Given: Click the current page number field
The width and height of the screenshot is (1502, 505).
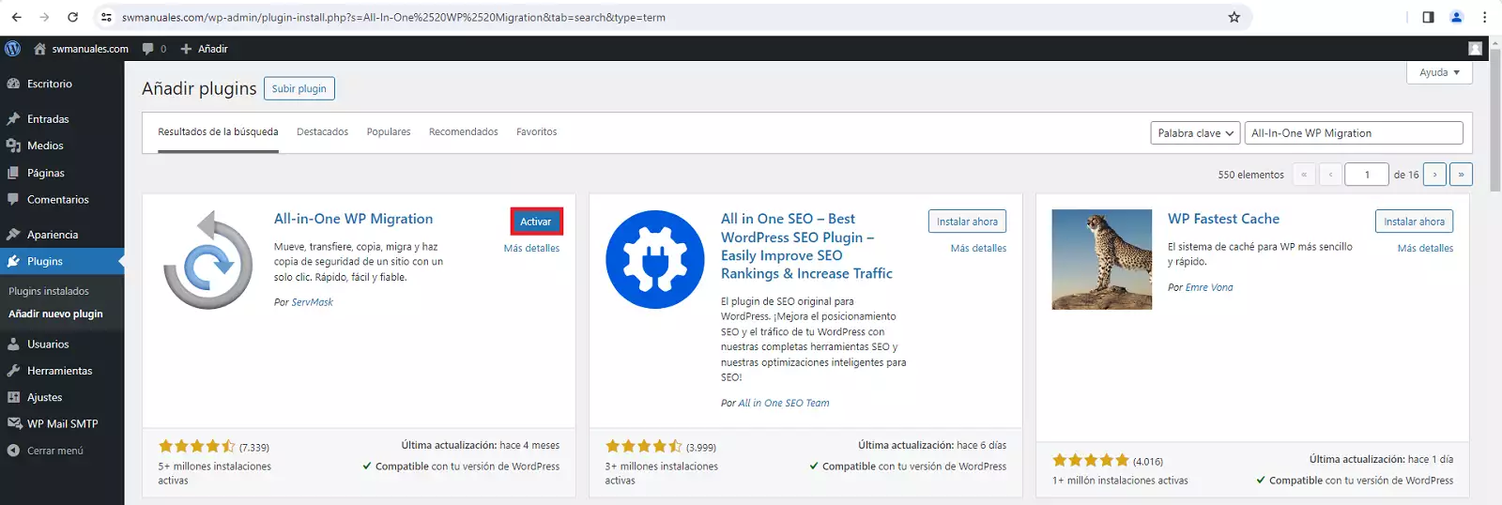Looking at the screenshot, I should 1366,175.
